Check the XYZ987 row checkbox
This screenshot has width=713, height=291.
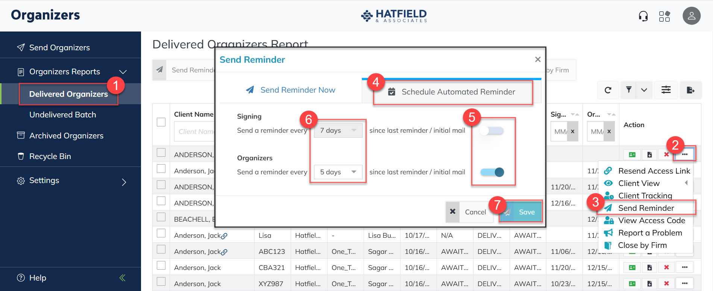point(161,282)
